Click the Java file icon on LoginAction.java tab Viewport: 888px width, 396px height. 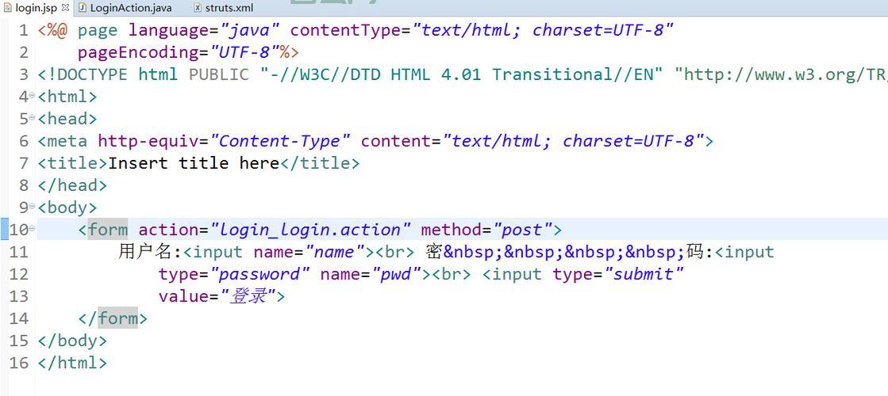pos(82,8)
